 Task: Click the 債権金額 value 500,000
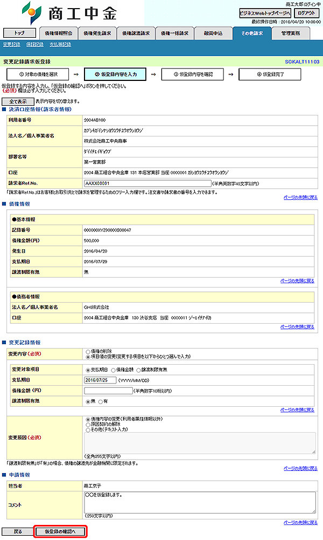[x=92, y=241]
